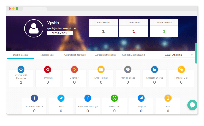The image size is (204, 126).
Task: Open the chat bubble widget
Action: [192, 105]
